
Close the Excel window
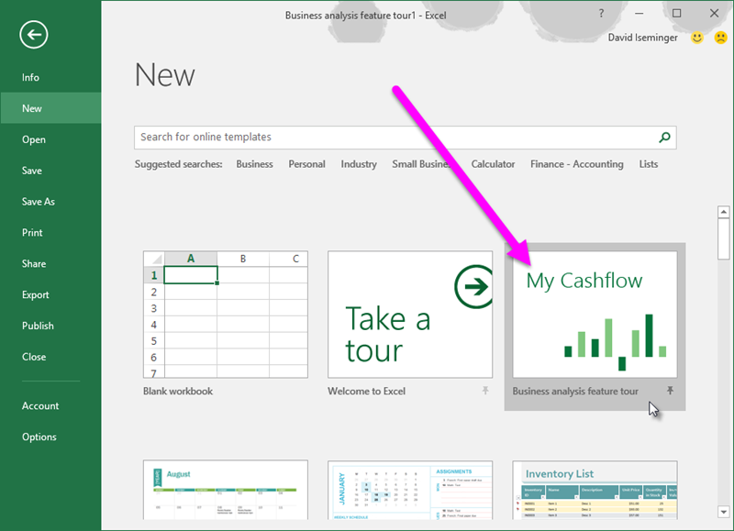point(714,14)
